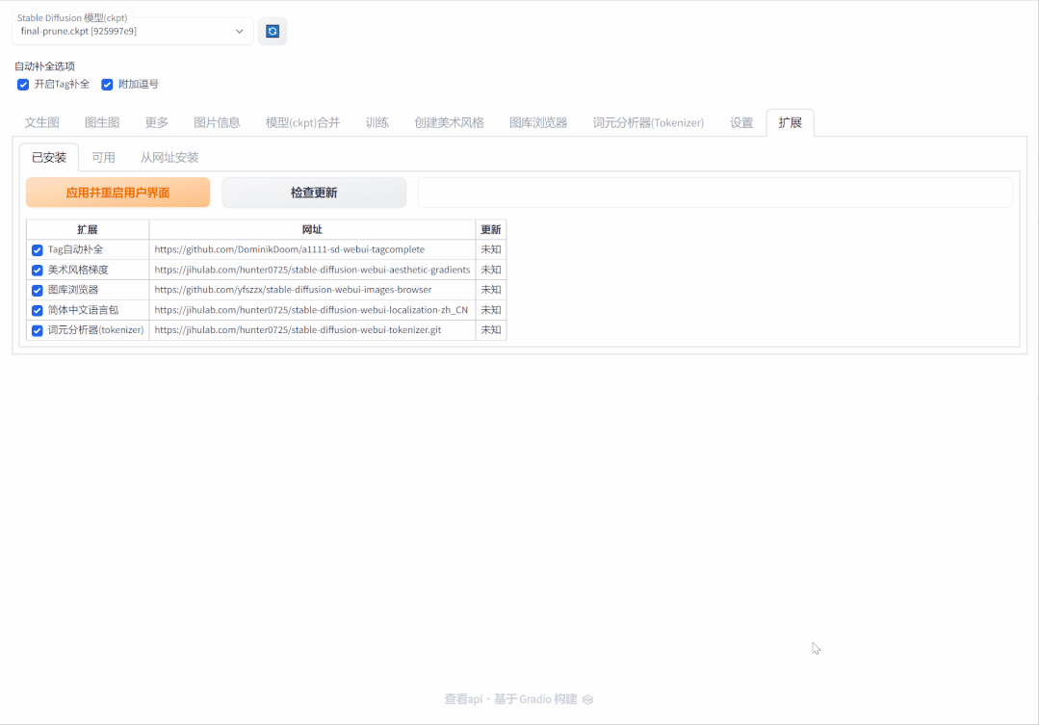The image size is (1039, 725).
Task: Uncheck the 美术风格梯度 extension
Action: [37, 270]
